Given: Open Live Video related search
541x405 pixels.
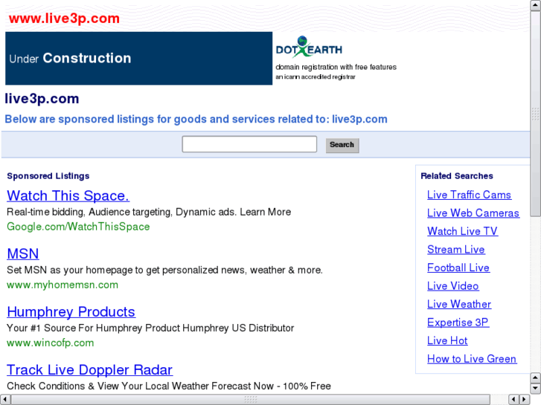Looking at the screenshot, I should 453,286.
